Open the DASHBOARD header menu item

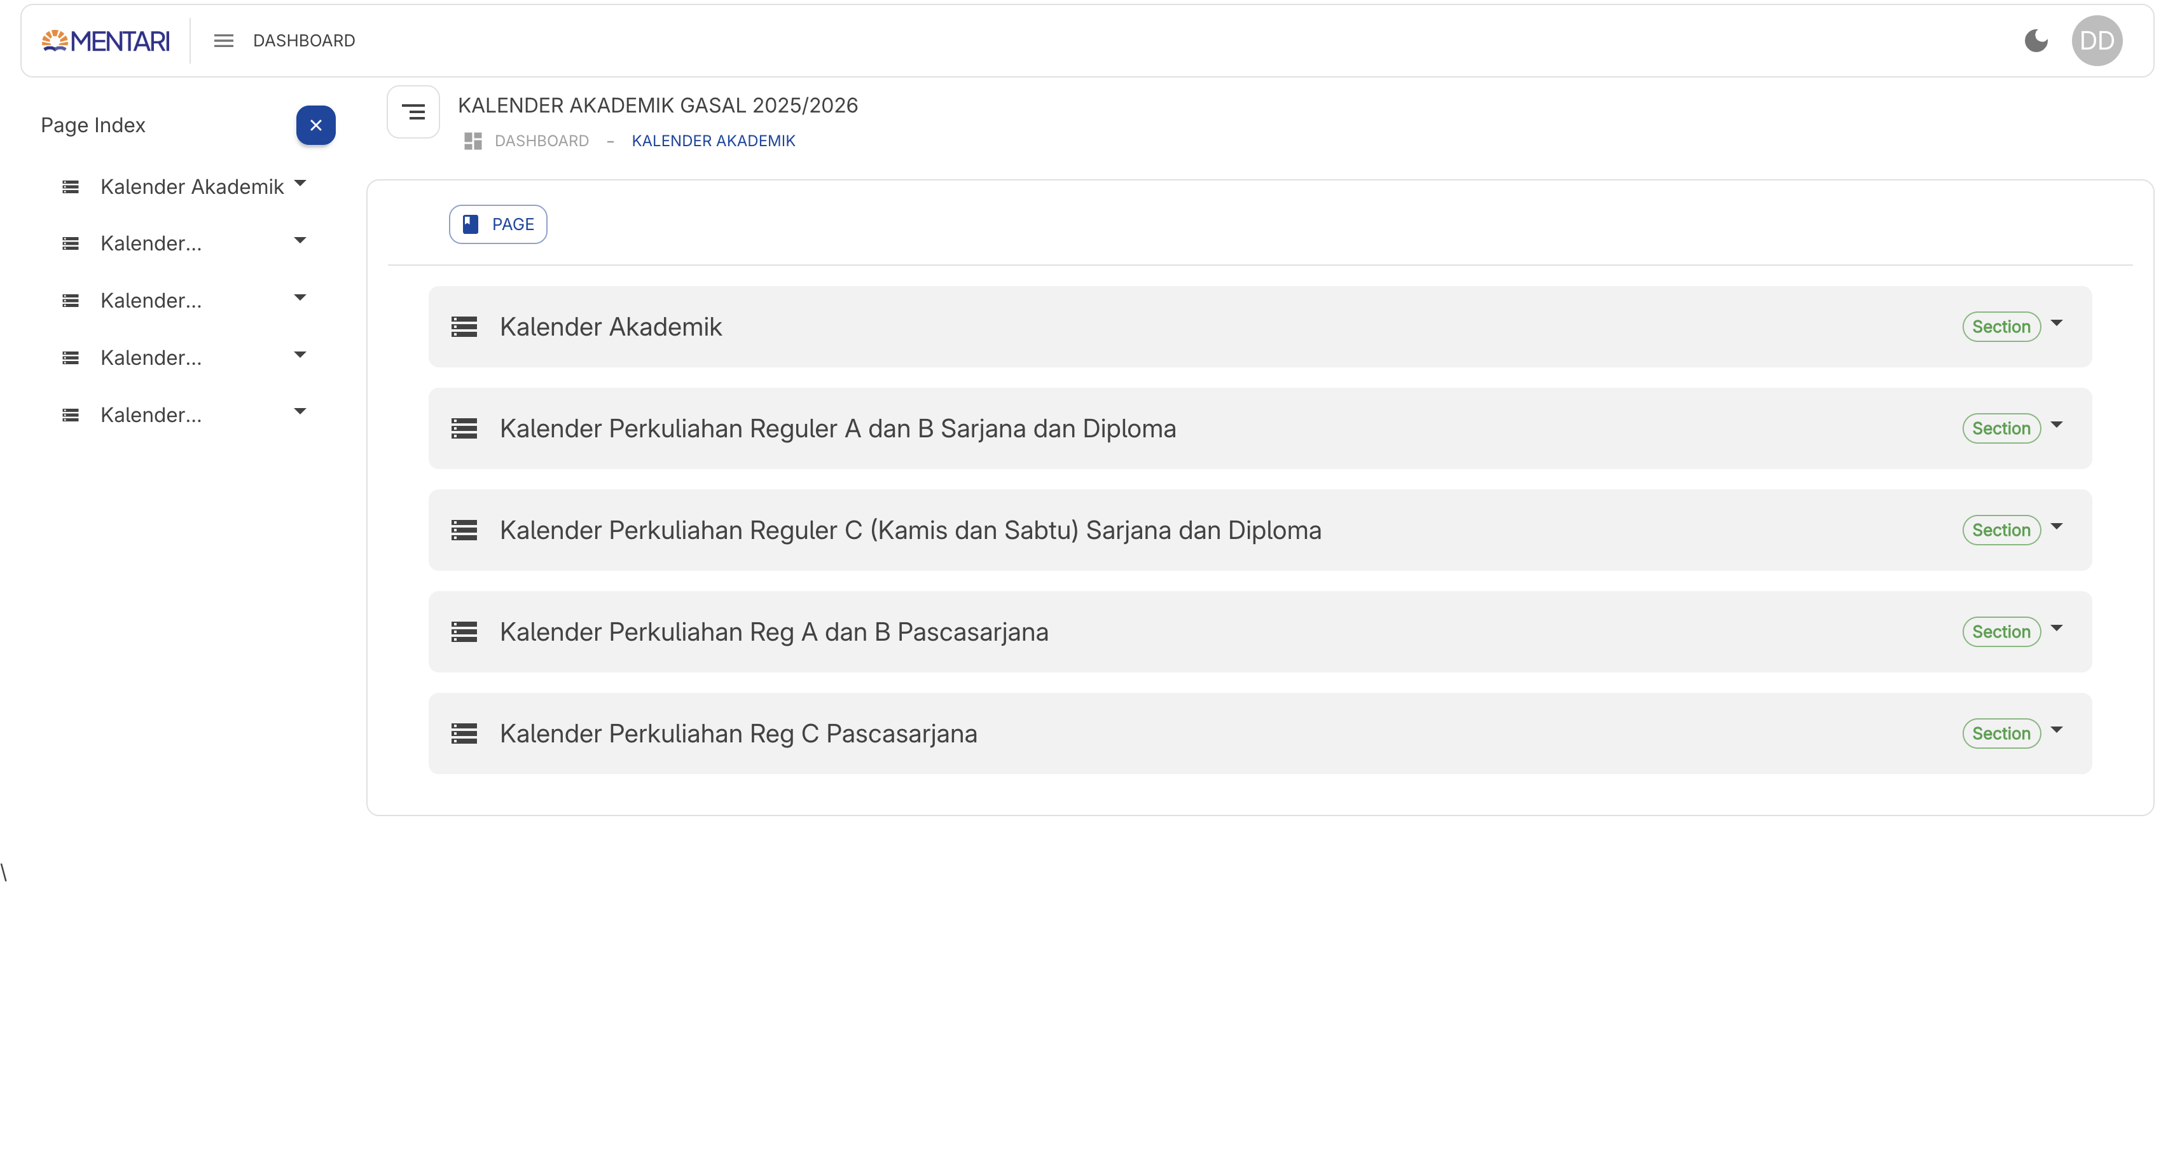point(304,41)
